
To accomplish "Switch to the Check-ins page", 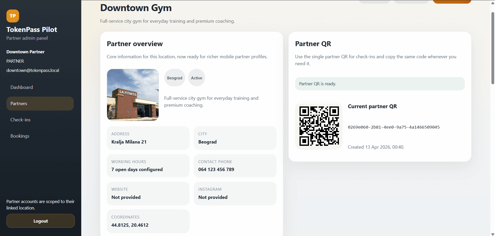I will click(x=21, y=120).
